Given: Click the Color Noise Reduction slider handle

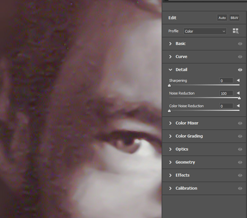Looking at the screenshot, I should point(169,111).
